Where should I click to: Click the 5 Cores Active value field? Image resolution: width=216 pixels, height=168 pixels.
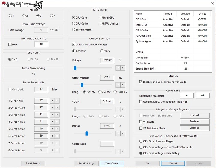41,129
